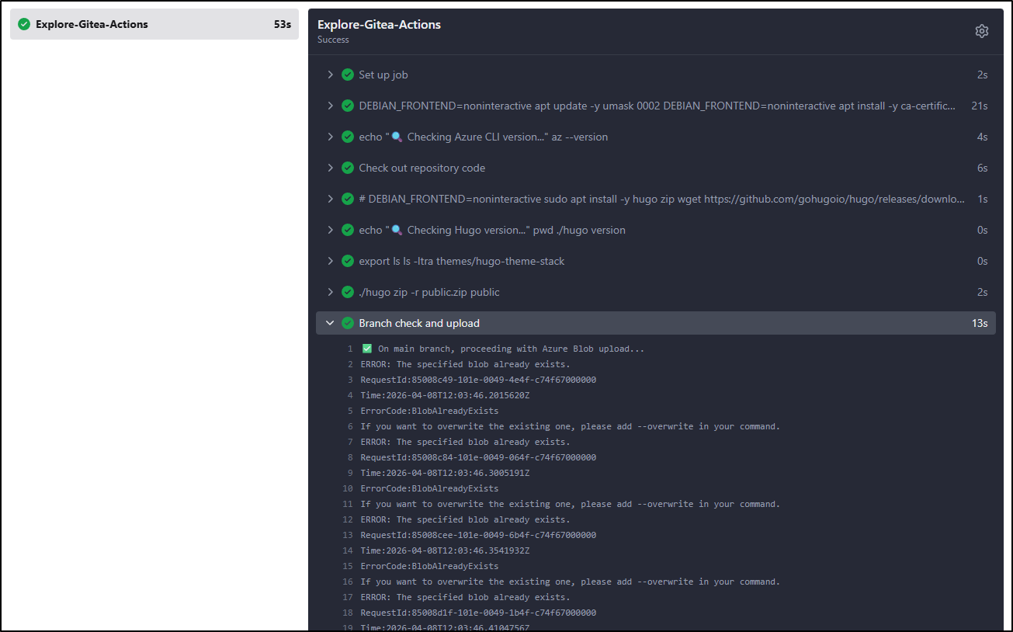Collapse the Branch check and upload step
The width and height of the screenshot is (1013, 632).
(x=330, y=323)
